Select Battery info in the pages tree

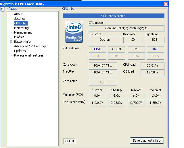22,42
